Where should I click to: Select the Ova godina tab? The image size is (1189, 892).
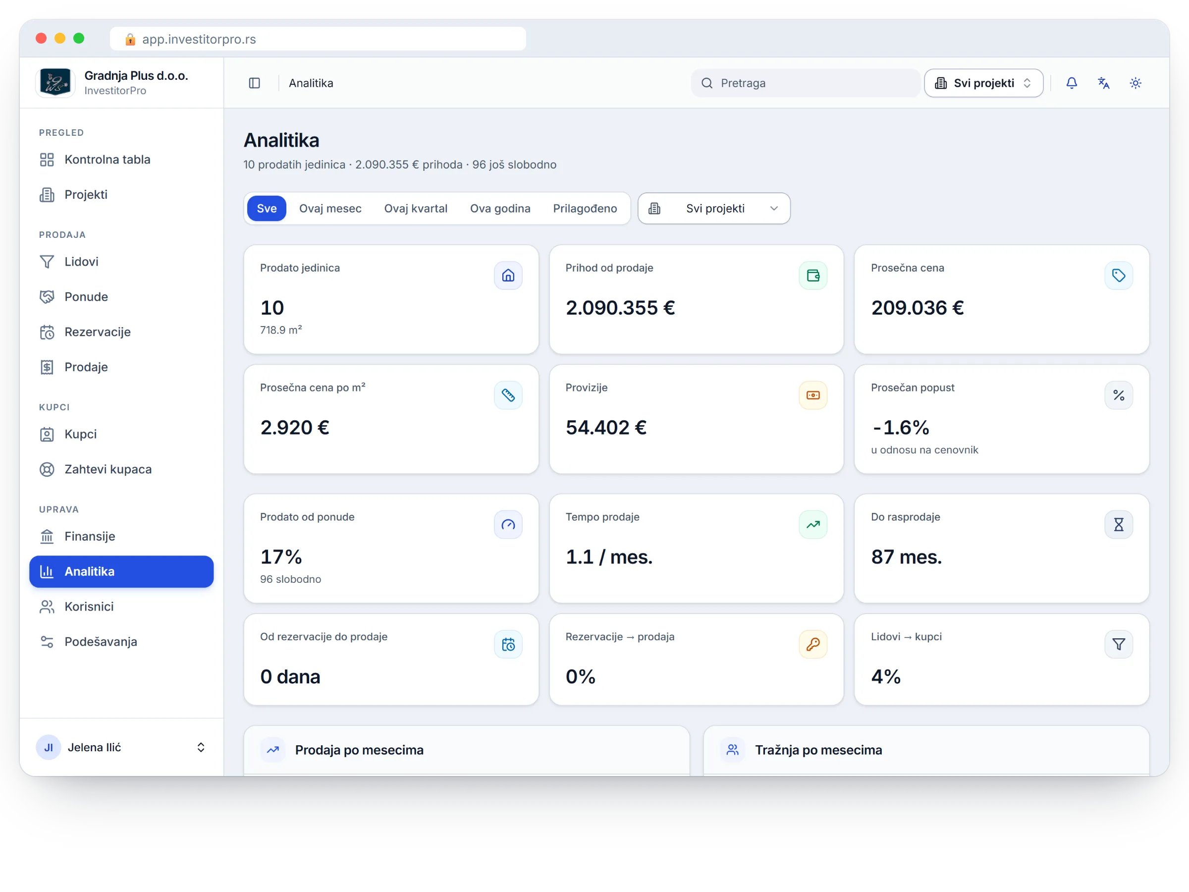tap(500, 208)
